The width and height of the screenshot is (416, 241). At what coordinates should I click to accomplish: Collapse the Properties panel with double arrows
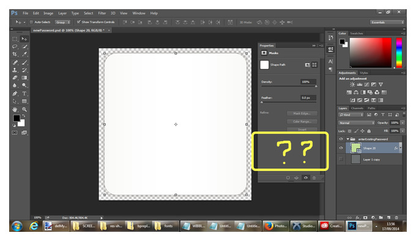tap(314, 46)
